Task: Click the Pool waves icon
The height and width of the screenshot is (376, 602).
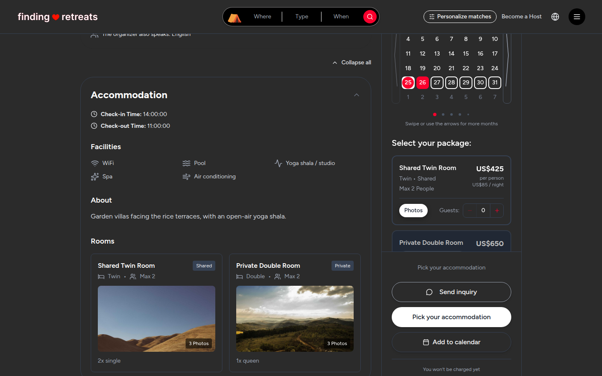Action: [x=186, y=163]
